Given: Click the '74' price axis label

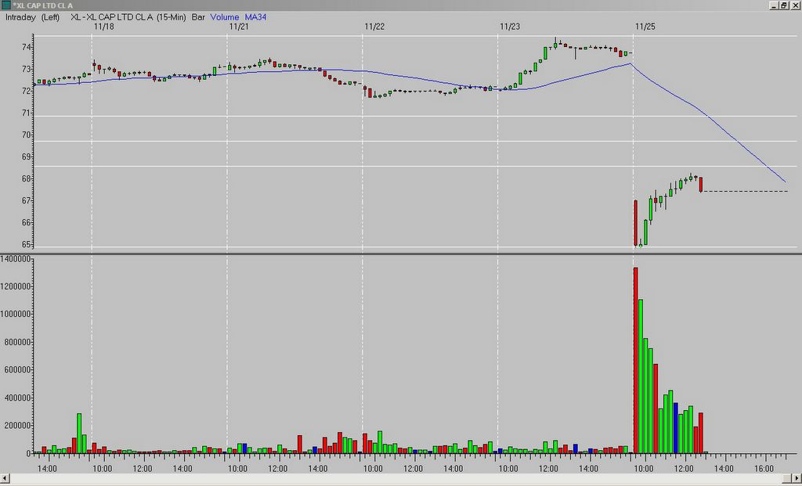Looking at the screenshot, I should click(x=26, y=48).
